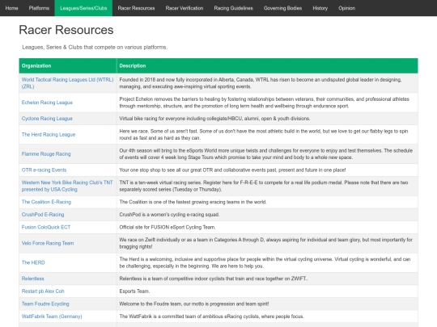The width and height of the screenshot is (437, 327).
Task: Follow The Coalition E-Racing link
Action: pos(47,202)
